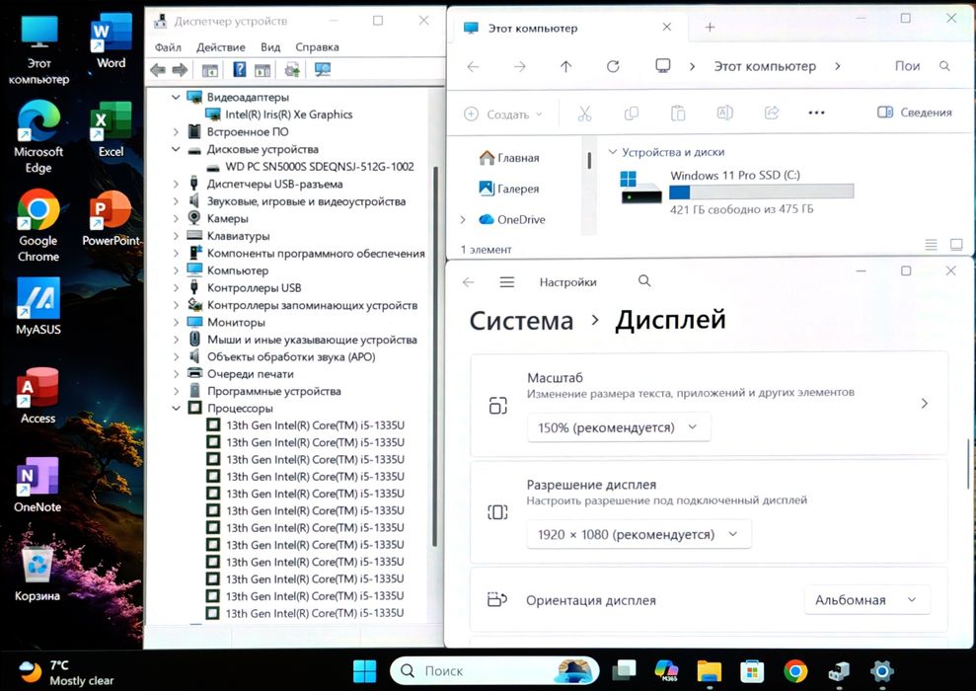Open OneNote desktop icon

tap(38, 485)
